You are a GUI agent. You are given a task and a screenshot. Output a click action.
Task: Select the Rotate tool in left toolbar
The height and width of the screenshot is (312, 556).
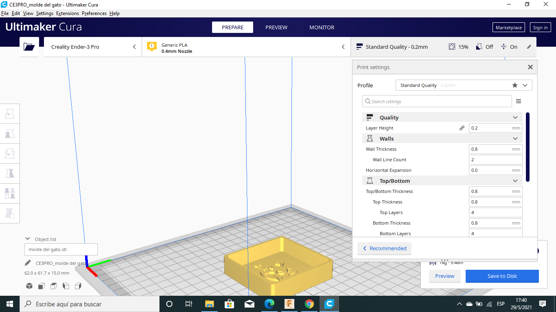coord(10,154)
